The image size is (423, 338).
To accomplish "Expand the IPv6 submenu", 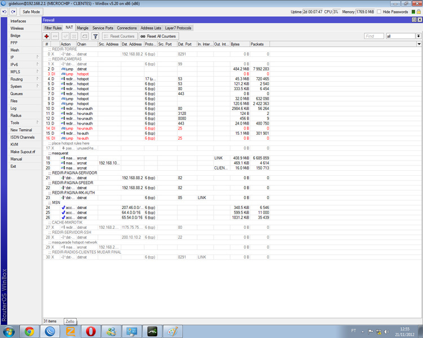I will point(37,64).
